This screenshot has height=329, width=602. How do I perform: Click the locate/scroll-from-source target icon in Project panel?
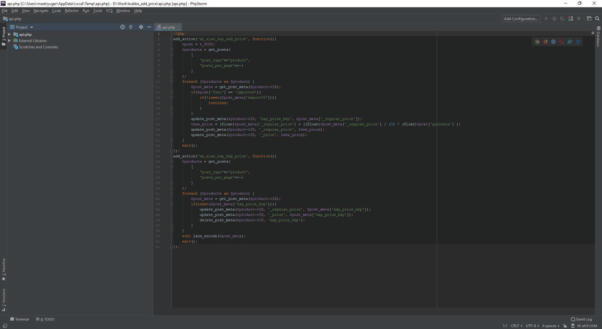pyautogui.click(x=123, y=27)
